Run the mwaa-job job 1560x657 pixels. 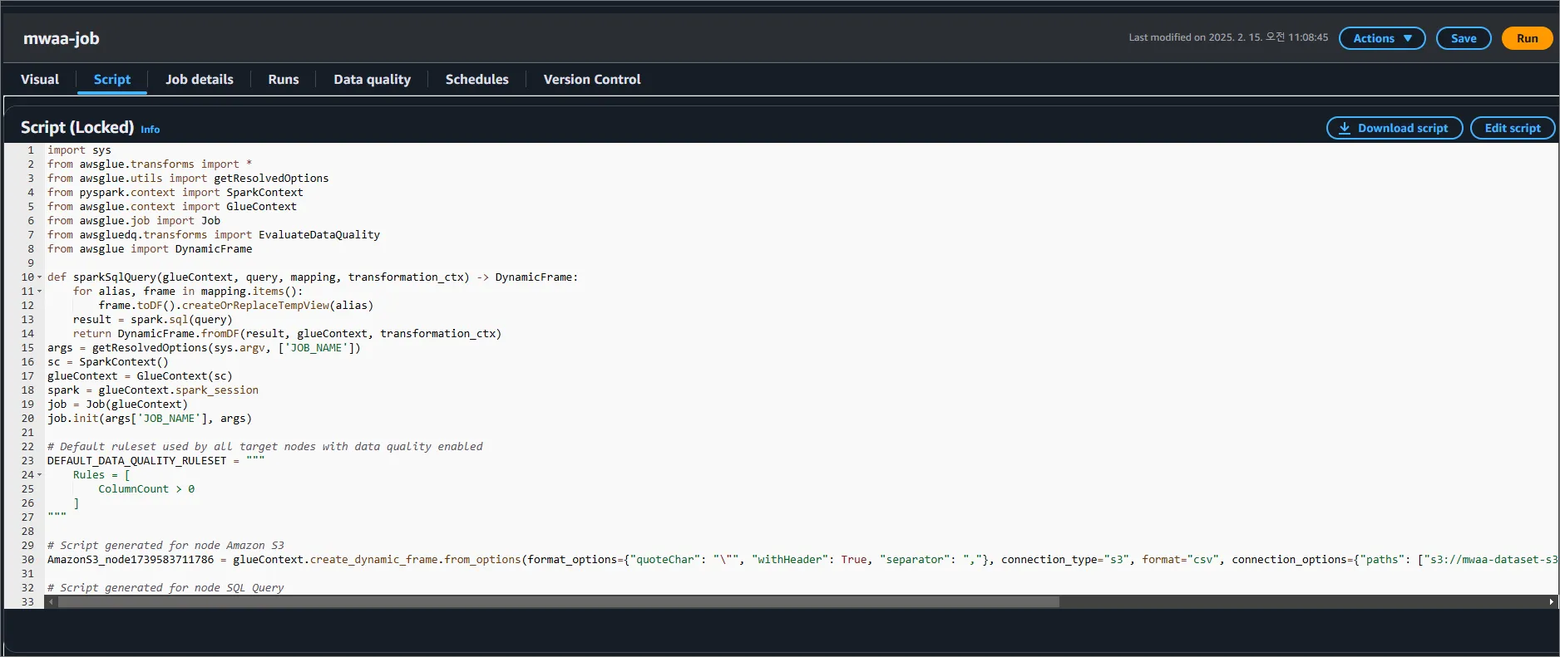pyautogui.click(x=1527, y=38)
